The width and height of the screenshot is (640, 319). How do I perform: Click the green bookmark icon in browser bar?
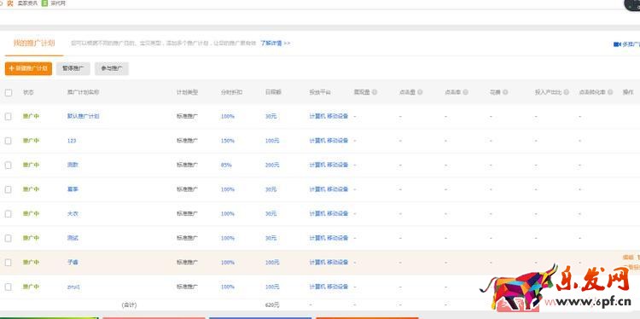pos(45,3)
